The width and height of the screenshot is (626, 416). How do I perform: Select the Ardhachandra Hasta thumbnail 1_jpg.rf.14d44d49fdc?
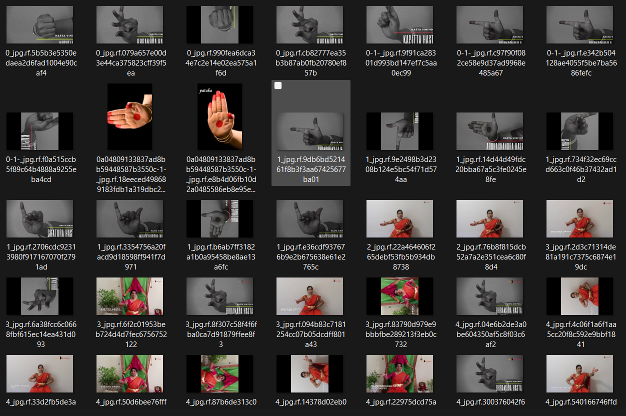pyautogui.click(x=489, y=131)
